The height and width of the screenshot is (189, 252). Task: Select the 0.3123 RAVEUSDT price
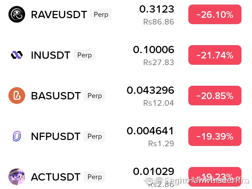(x=157, y=9)
